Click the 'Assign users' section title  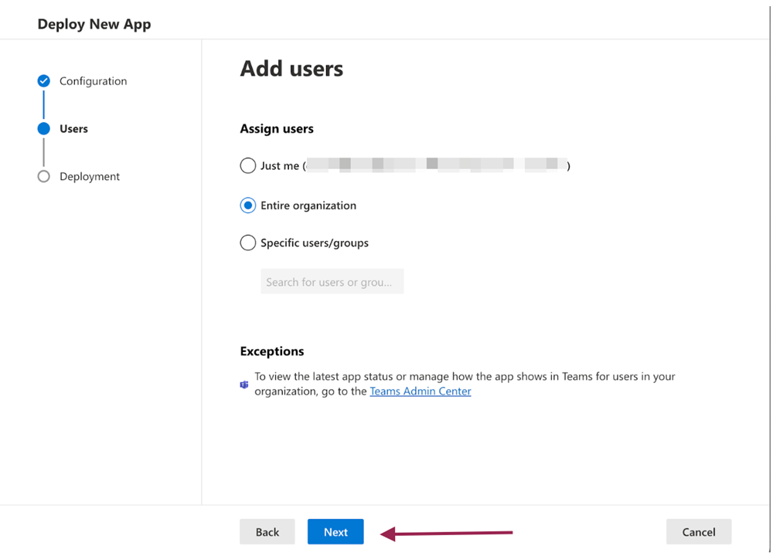tap(277, 129)
